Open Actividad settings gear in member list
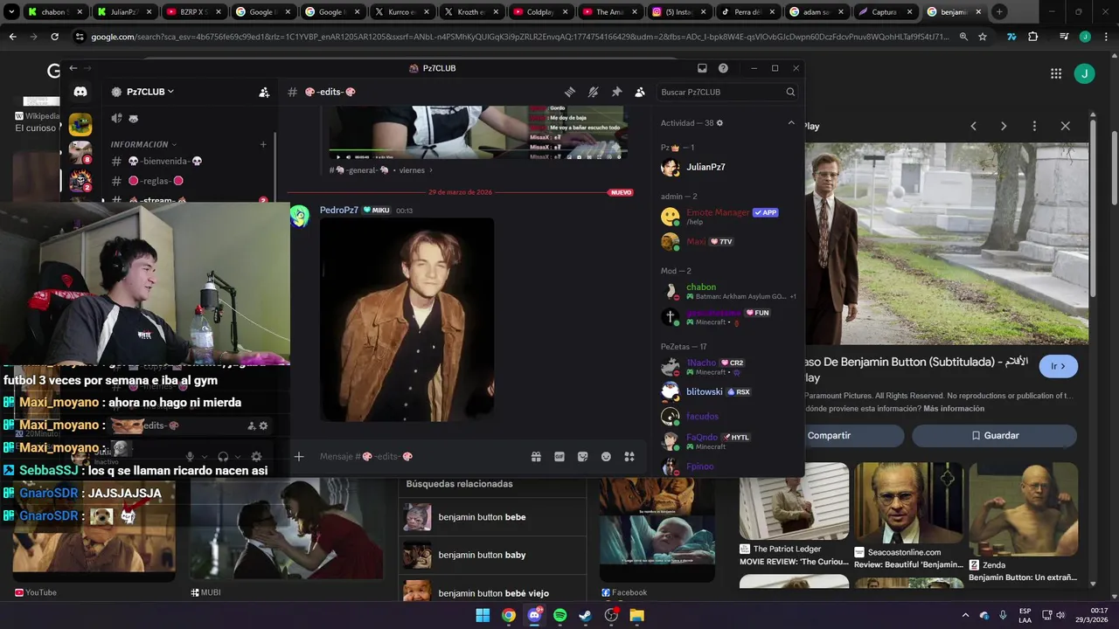The image size is (1119, 629). 719,123
